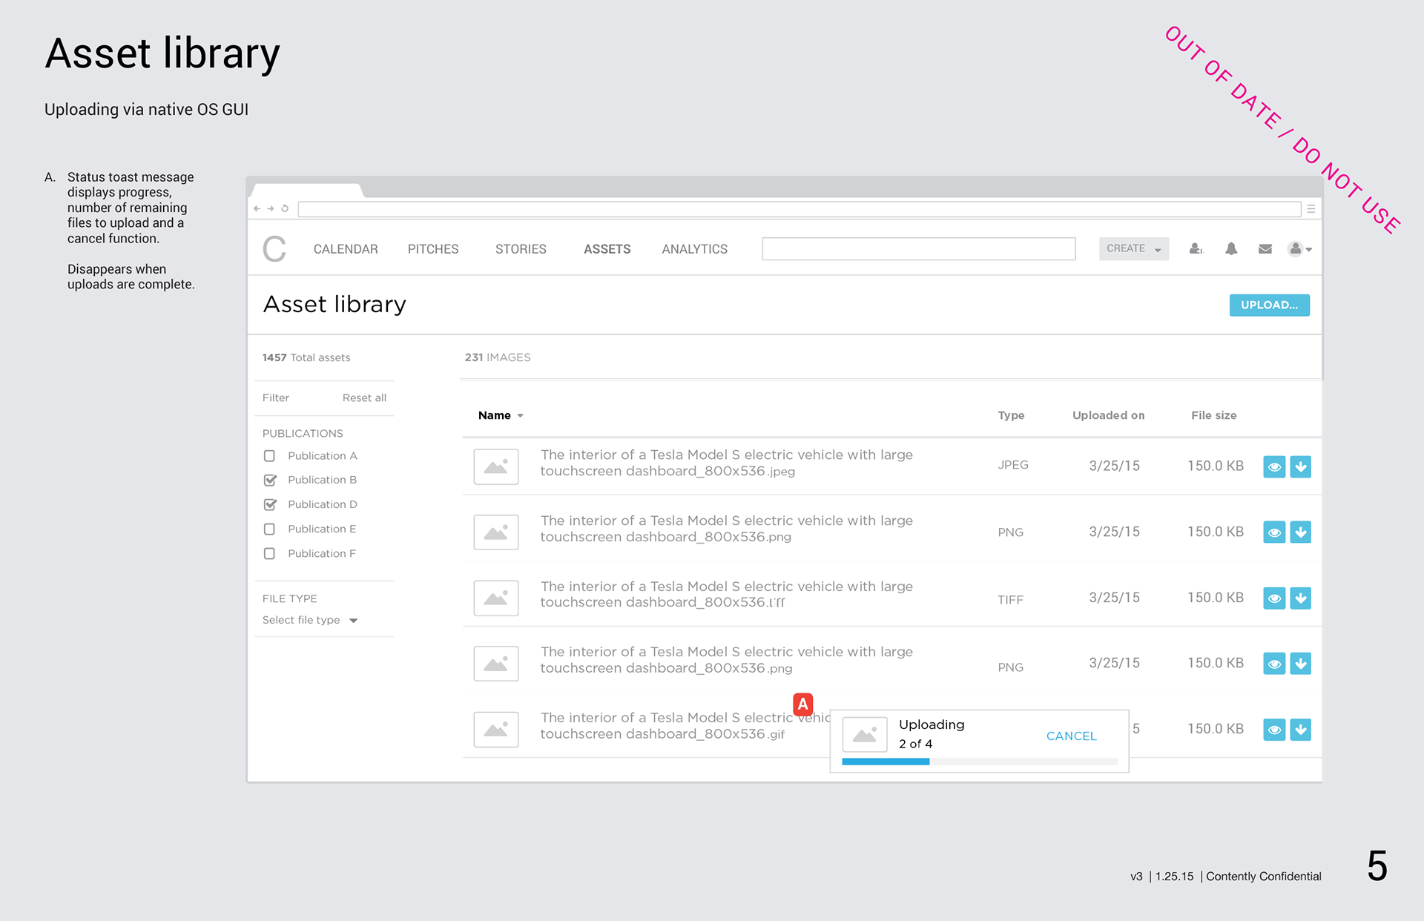Preview the .gif asset with eye icon

click(x=1274, y=730)
